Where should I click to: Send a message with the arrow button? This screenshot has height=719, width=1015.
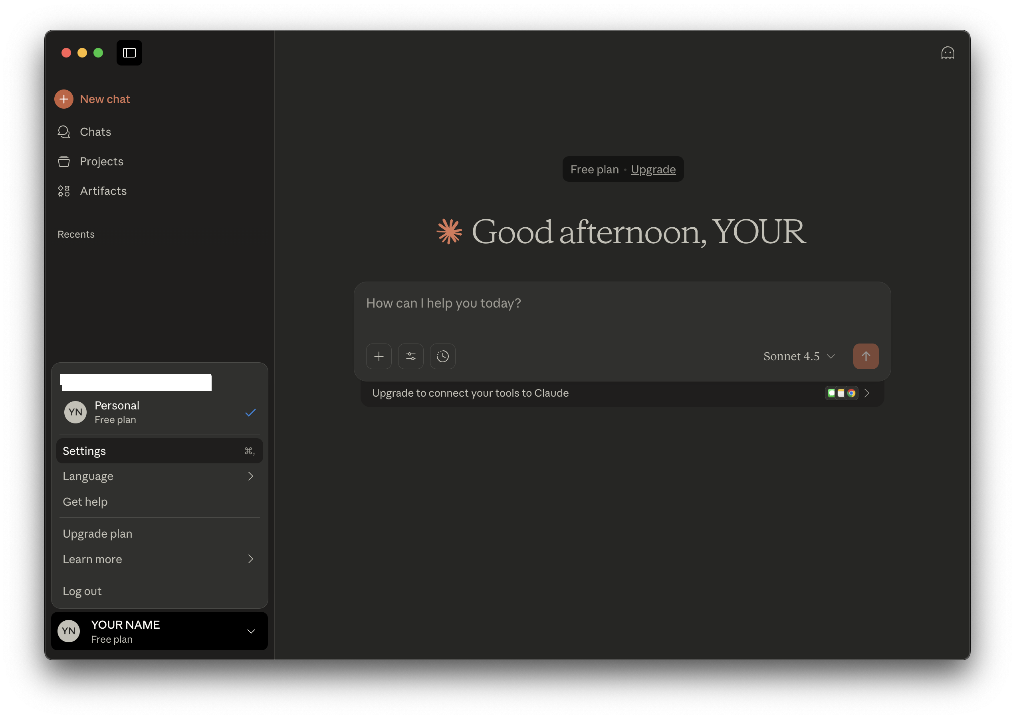click(x=866, y=356)
